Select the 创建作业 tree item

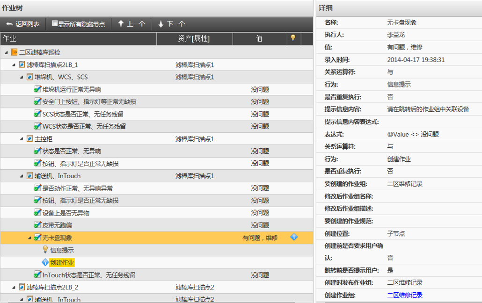pos(62,262)
